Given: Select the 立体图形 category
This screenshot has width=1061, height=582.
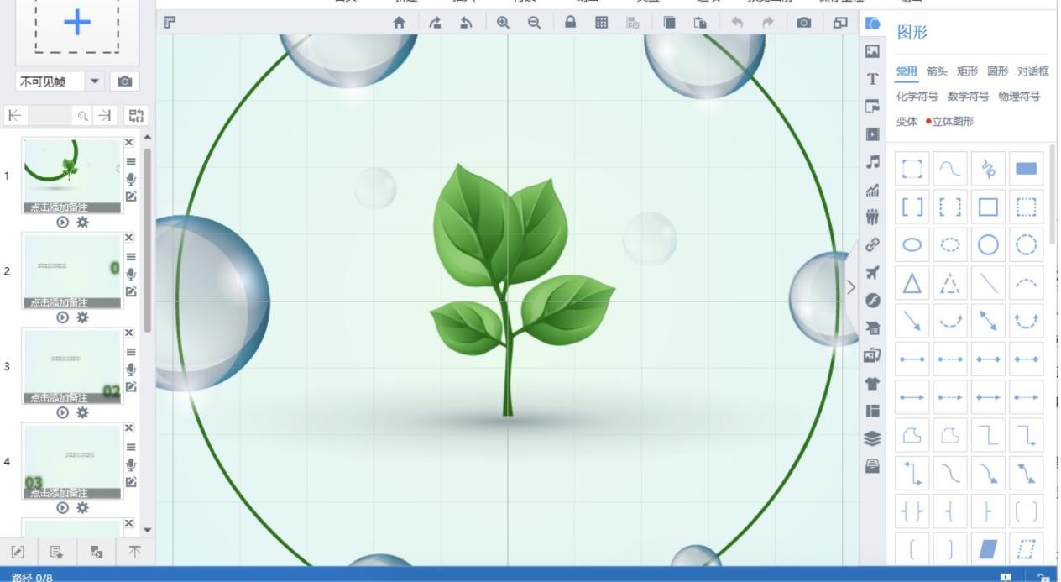Looking at the screenshot, I should pyautogui.click(x=953, y=122).
